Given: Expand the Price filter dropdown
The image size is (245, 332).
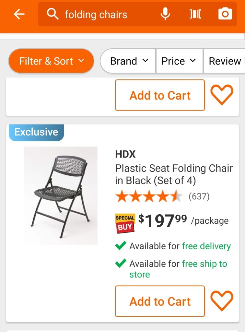Looking at the screenshot, I should pyautogui.click(x=179, y=61).
